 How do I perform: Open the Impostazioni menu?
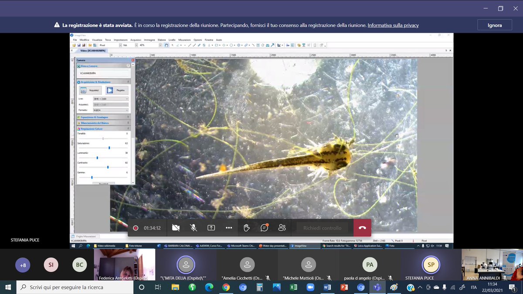[x=121, y=40]
